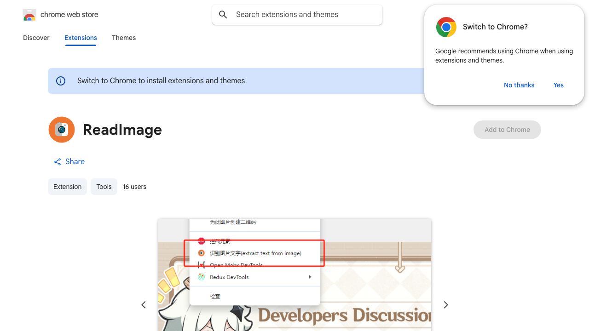Click the ReadImage extension icon
Image resolution: width=589 pixels, height=331 pixels.
tap(62, 130)
